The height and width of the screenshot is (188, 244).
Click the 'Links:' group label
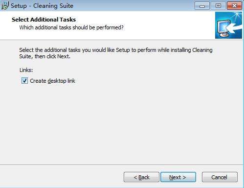[26, 70]
